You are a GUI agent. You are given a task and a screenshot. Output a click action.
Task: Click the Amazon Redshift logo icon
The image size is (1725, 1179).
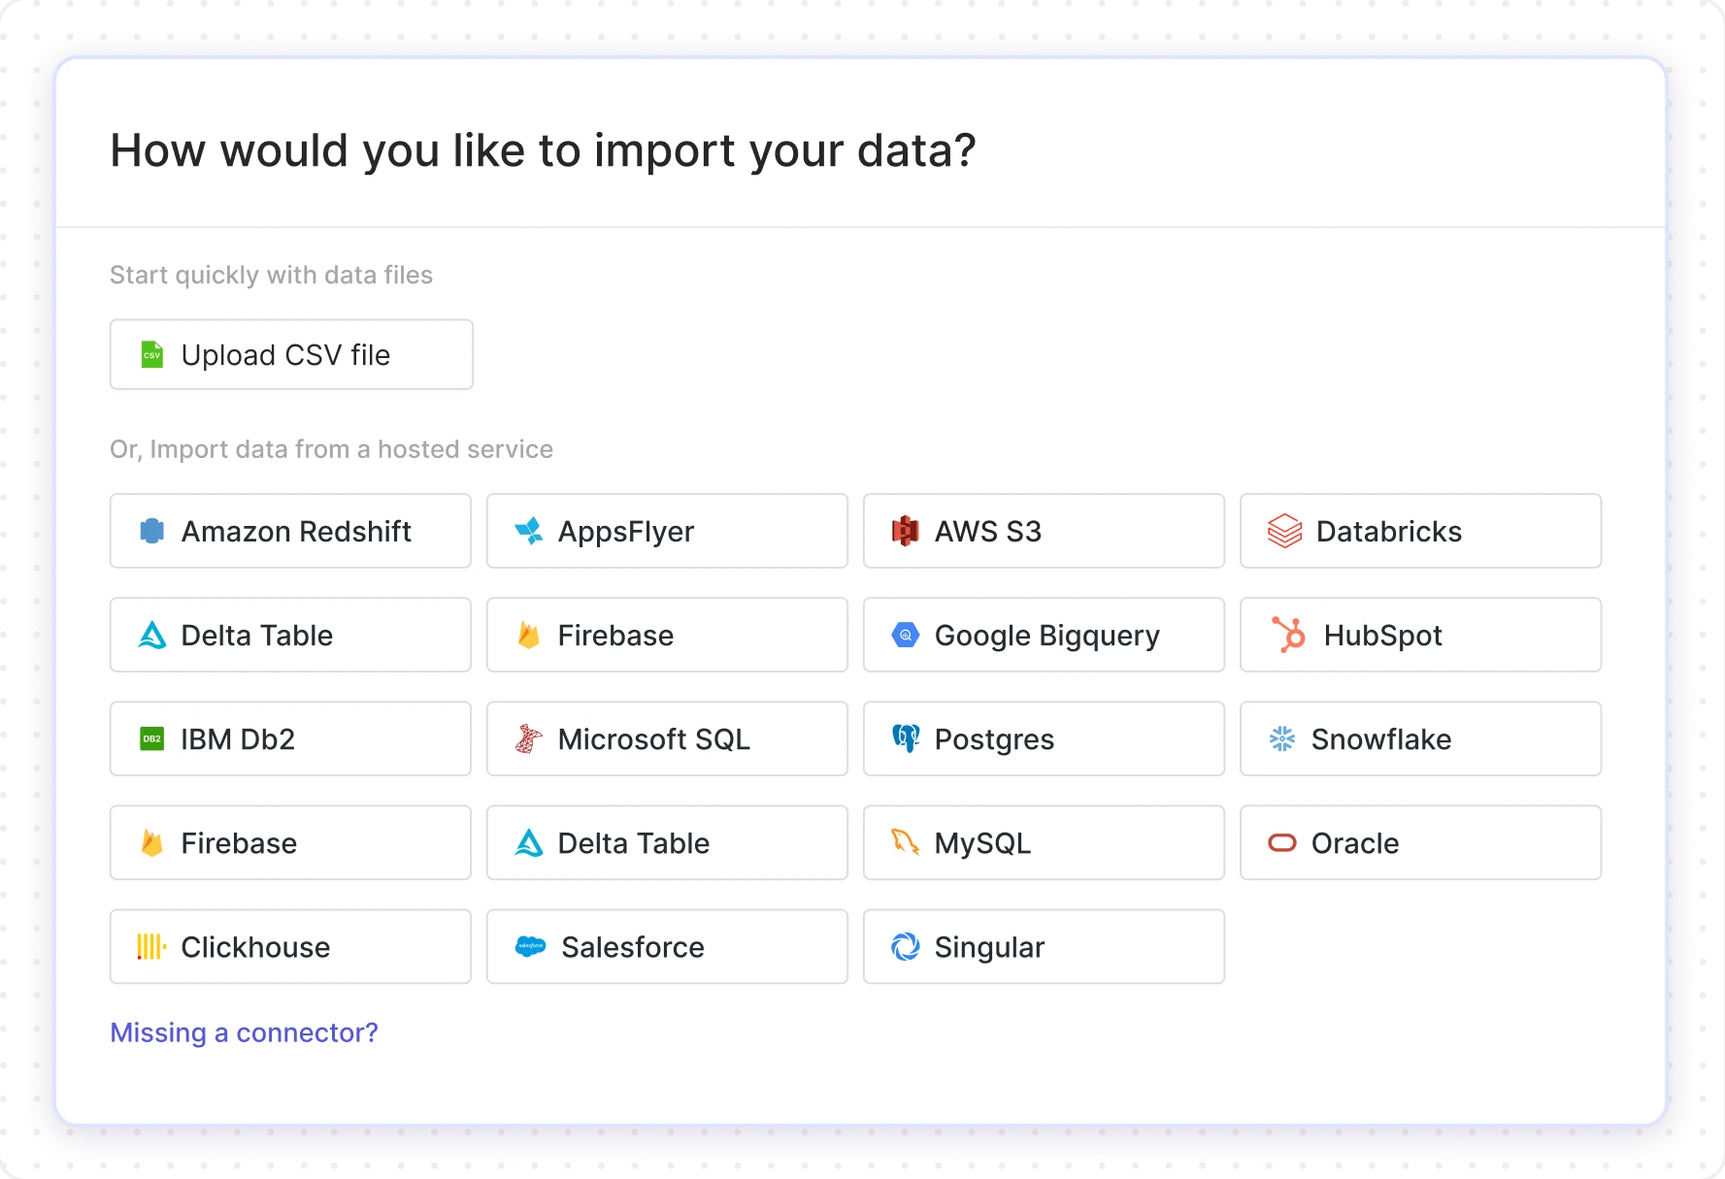tap(151, 531)
